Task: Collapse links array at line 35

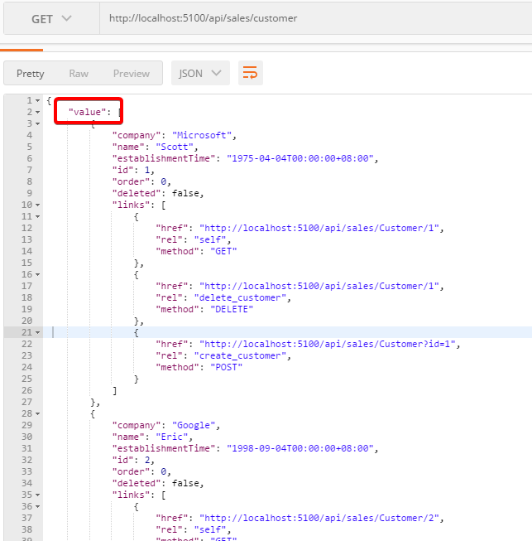Action: click(38, 495)
